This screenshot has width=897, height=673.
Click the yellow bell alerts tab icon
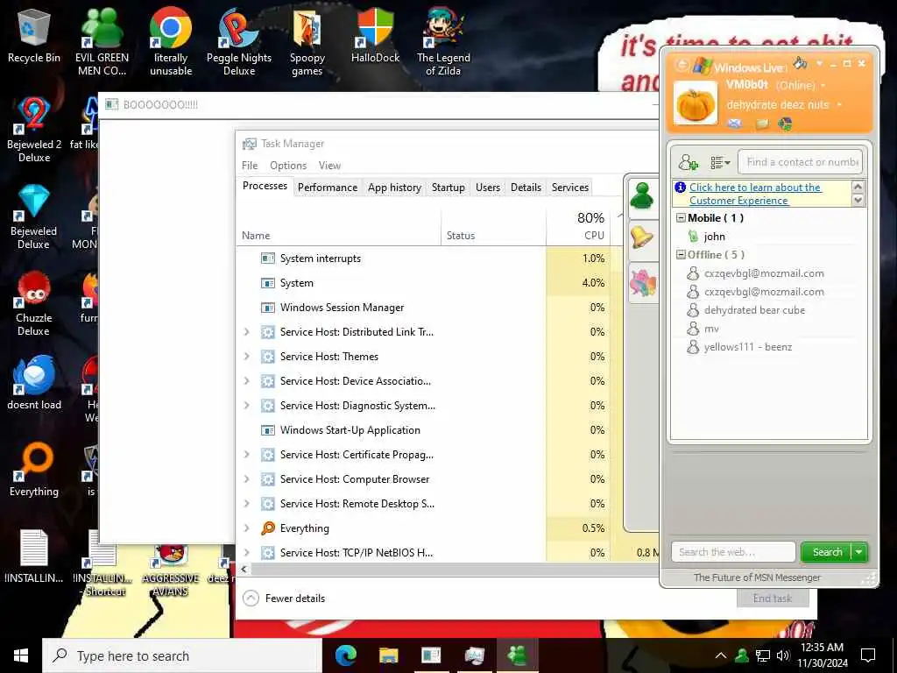[642, 237]
